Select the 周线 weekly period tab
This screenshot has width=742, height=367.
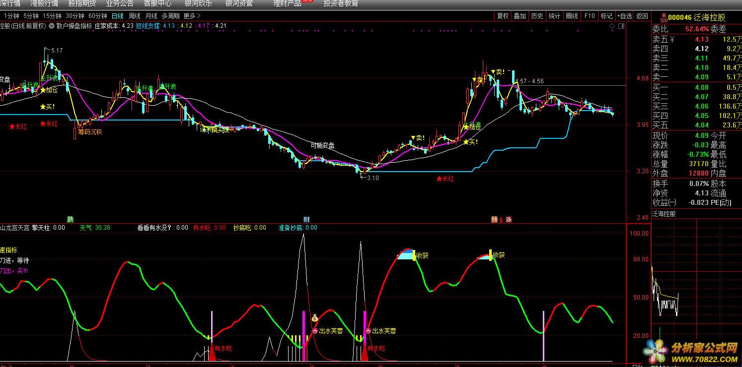(x=134, y=16)
